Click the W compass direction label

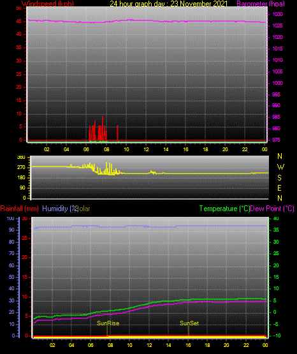280,167
